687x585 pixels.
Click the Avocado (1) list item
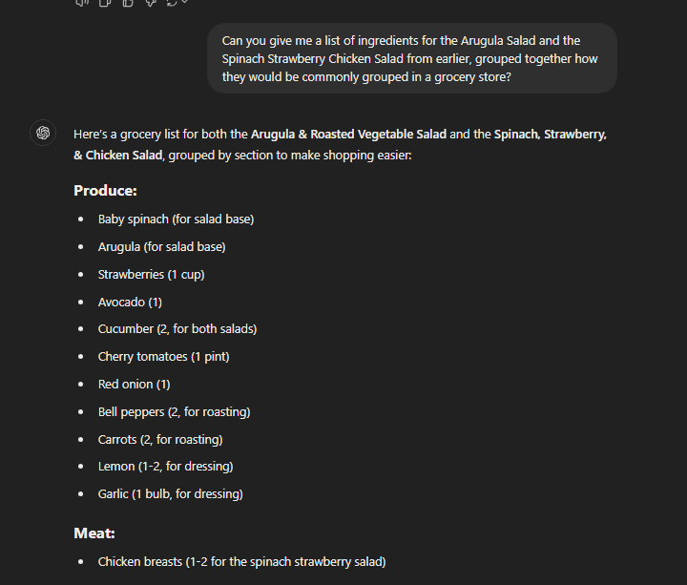click(130, 303)
